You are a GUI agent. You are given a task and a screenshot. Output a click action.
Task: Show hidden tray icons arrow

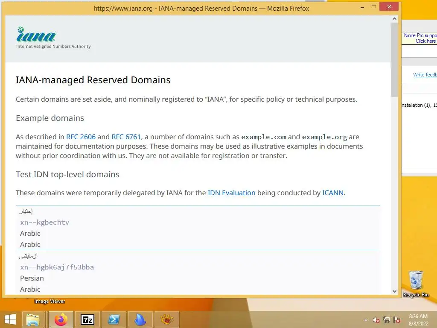366,320
